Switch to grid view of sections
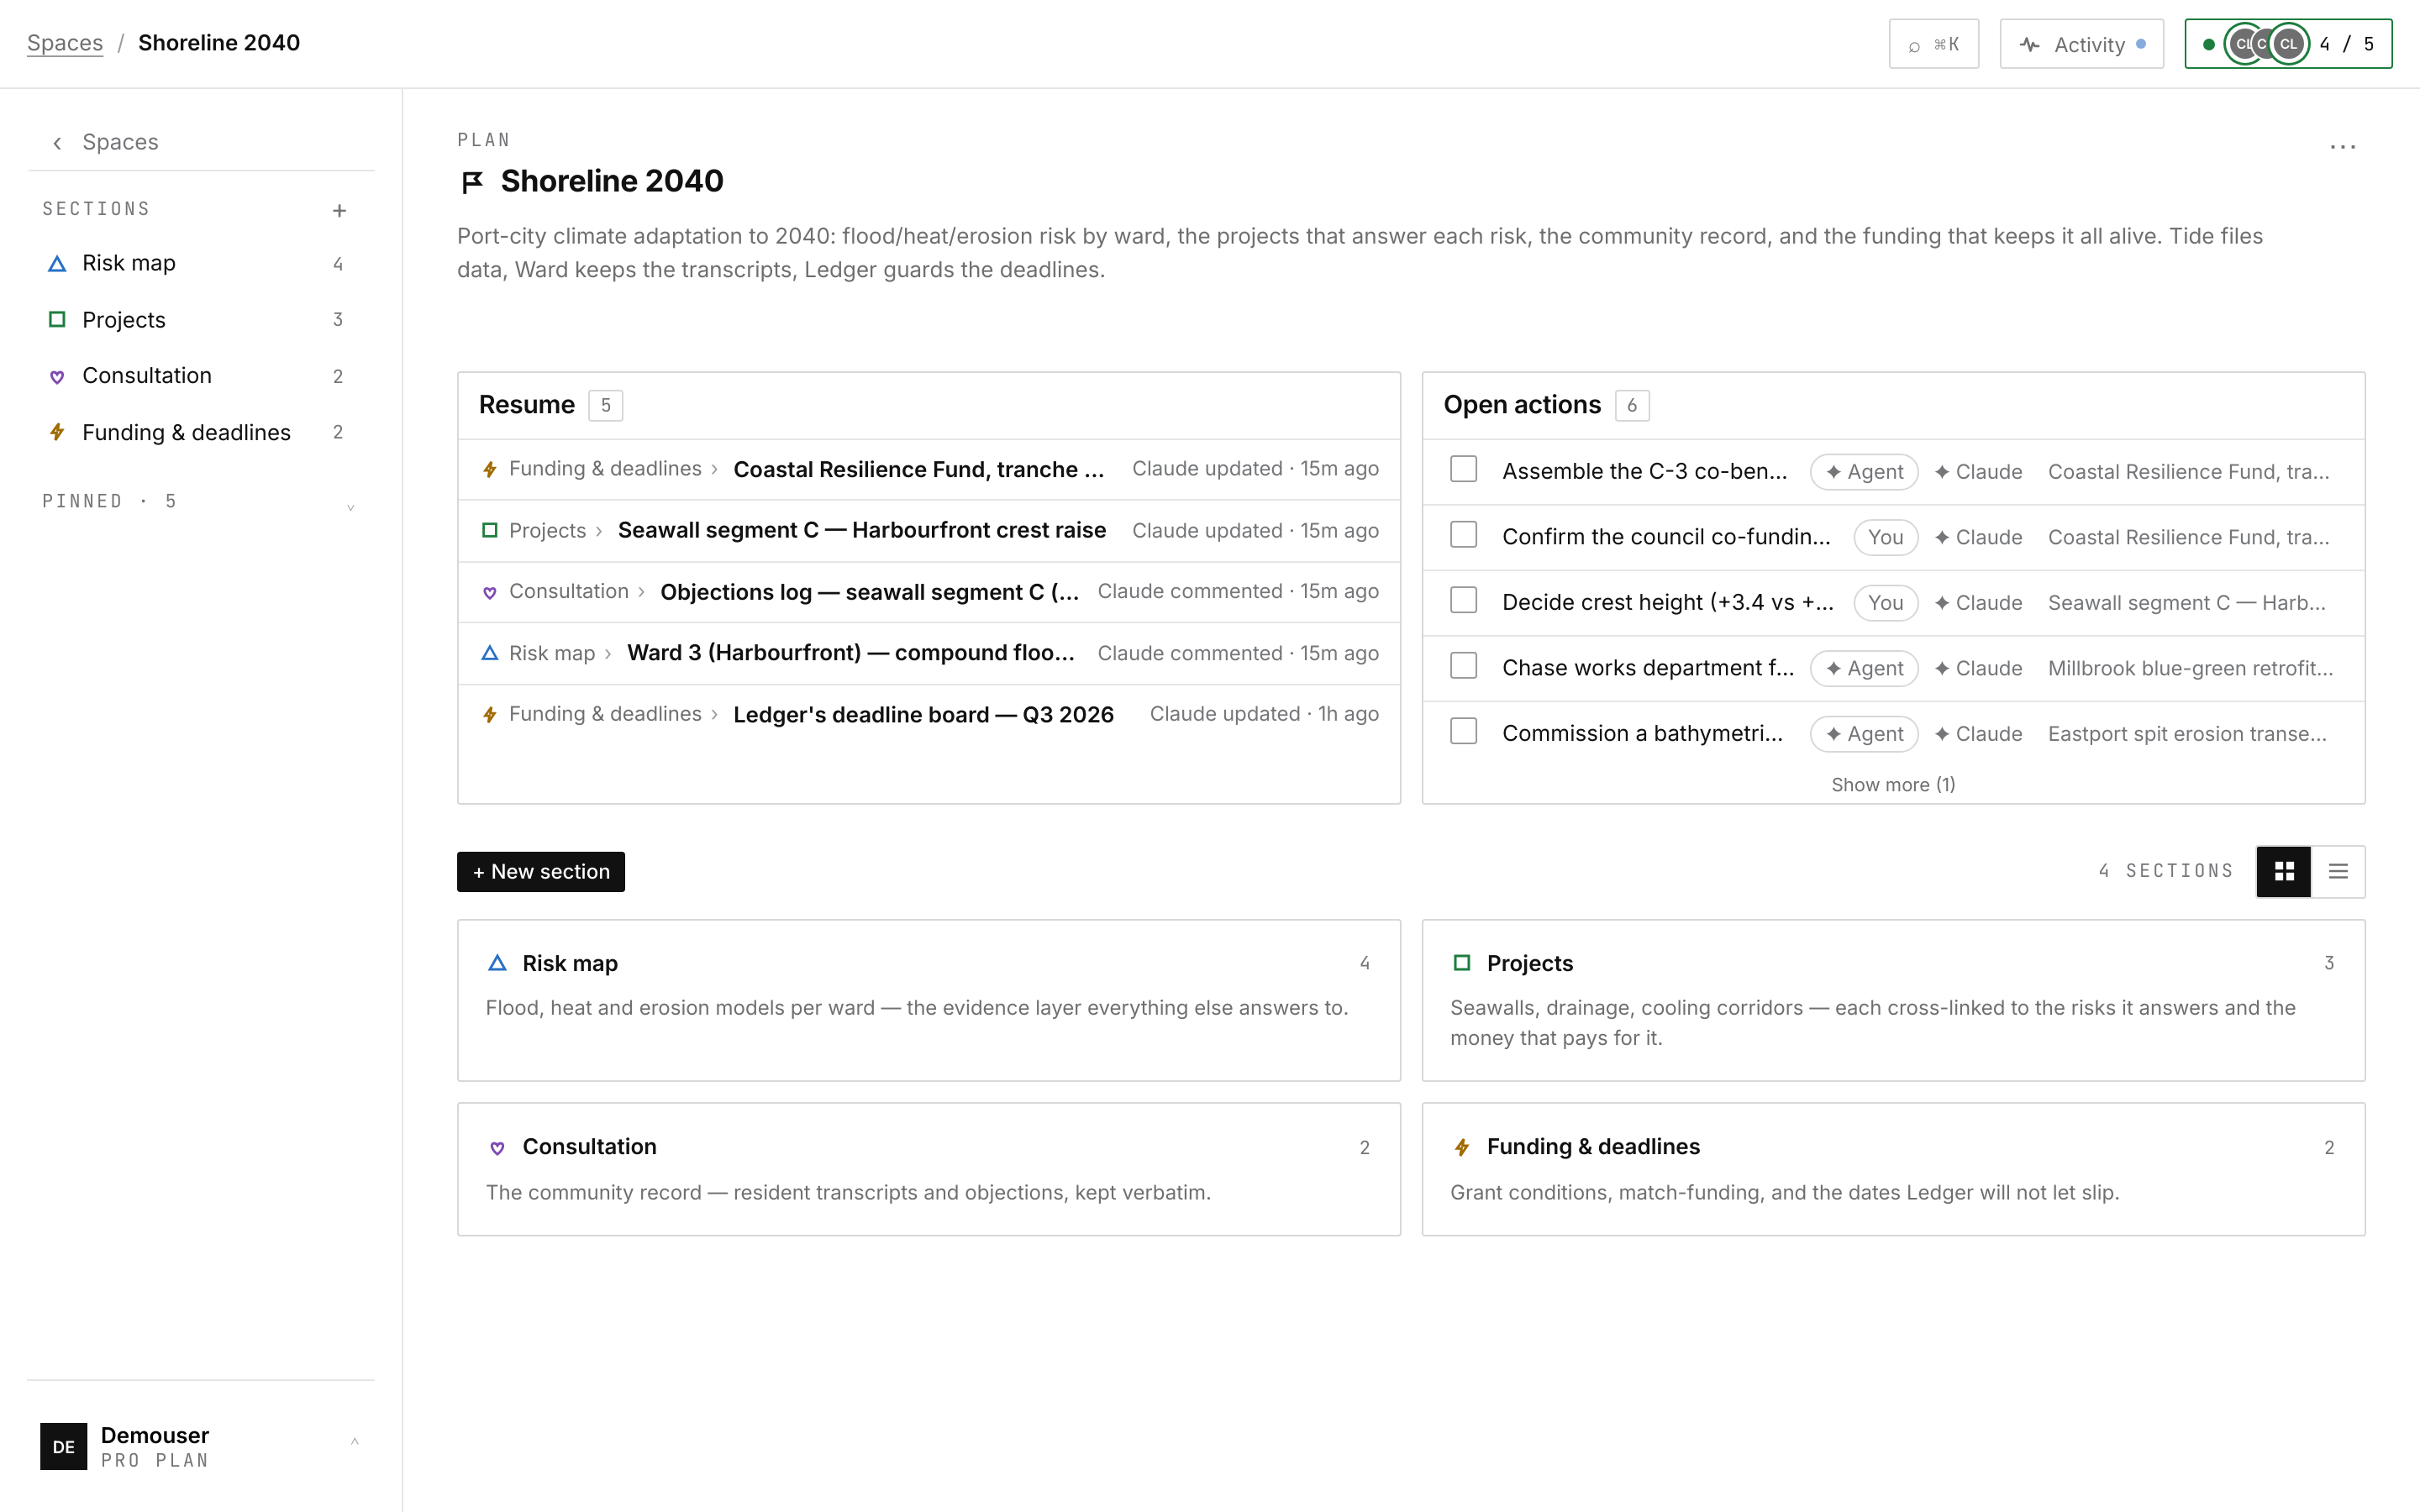 [x=2284, y=871]
